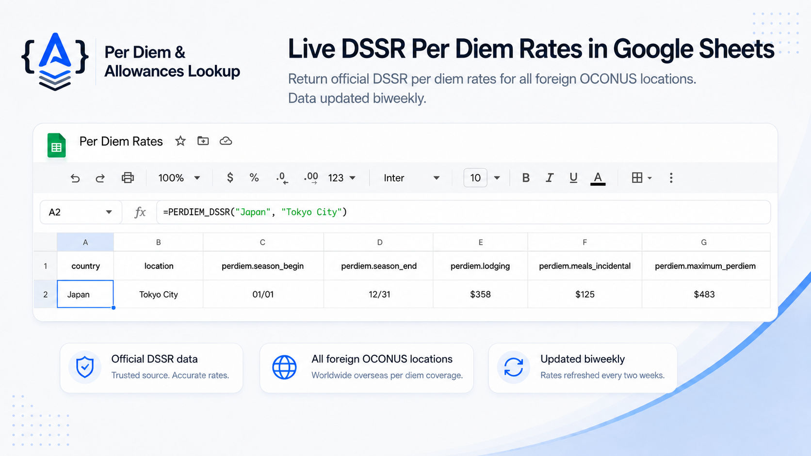Click the "$125" meals cell

tap(585, 294)
